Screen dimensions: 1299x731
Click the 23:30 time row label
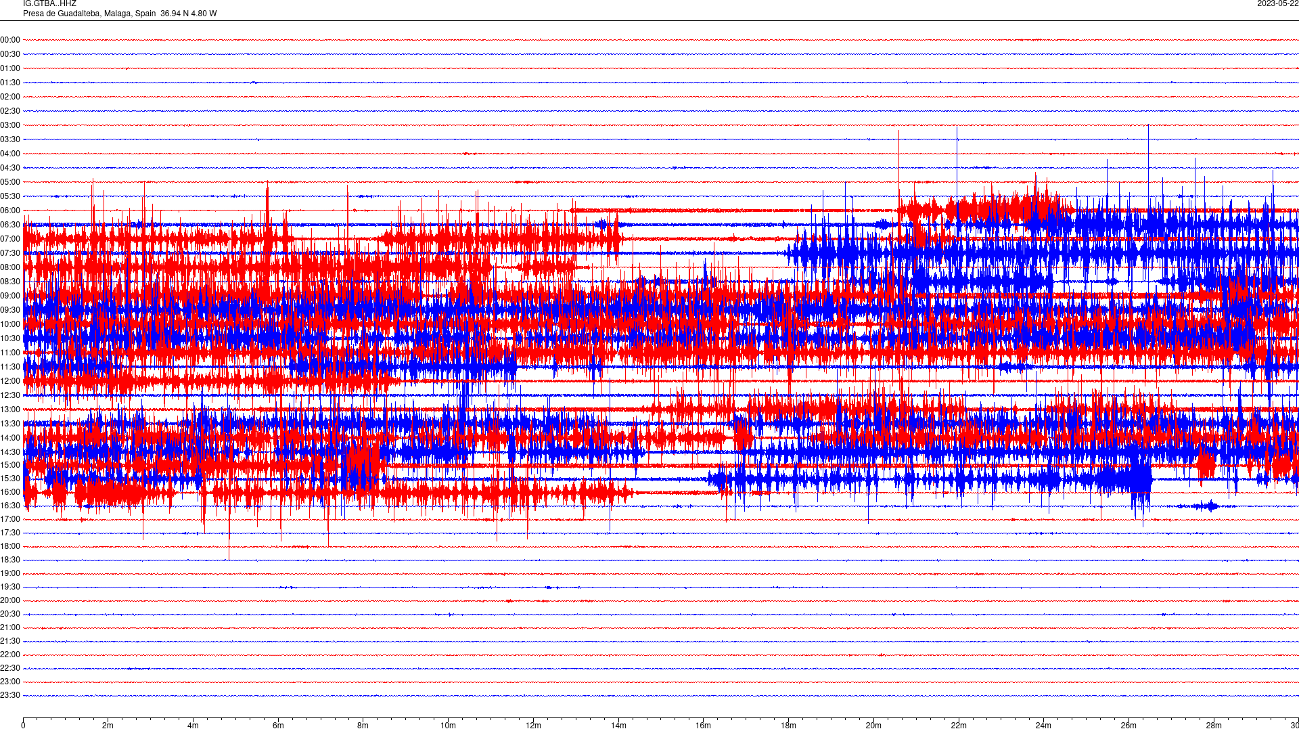(10, 695)
